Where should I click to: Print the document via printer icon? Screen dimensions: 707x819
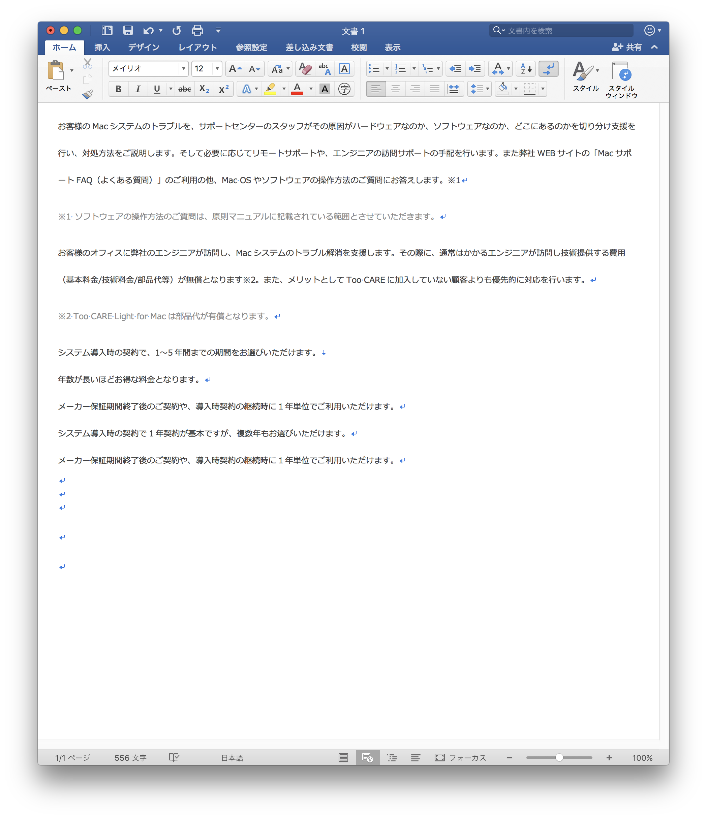[x=197, y=30]
